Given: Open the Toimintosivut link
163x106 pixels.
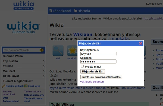Looking at the screenshot, I should [11, 101].
